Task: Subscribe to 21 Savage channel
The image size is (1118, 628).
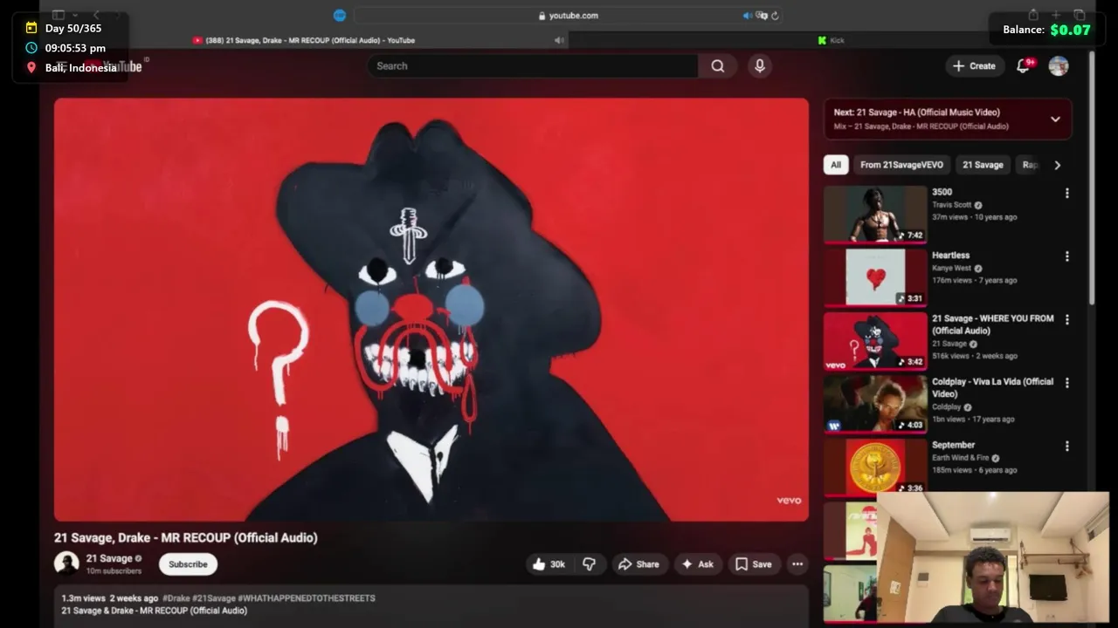Action: (188, 564)
